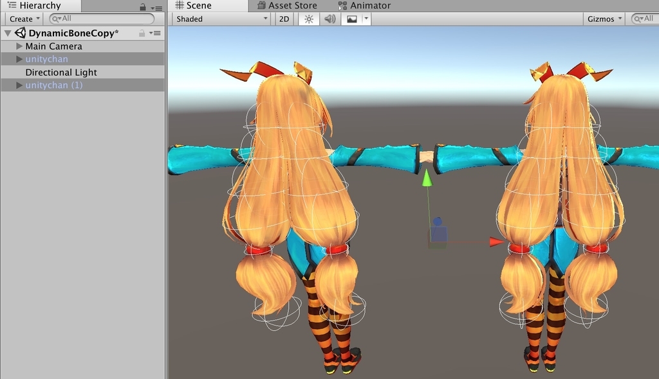This screenshot has height=379, width=659.
Task: Switch to the Asset Store tab
Action: [287, 5]
